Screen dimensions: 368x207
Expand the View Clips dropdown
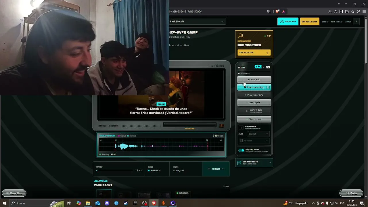point(216,169)
